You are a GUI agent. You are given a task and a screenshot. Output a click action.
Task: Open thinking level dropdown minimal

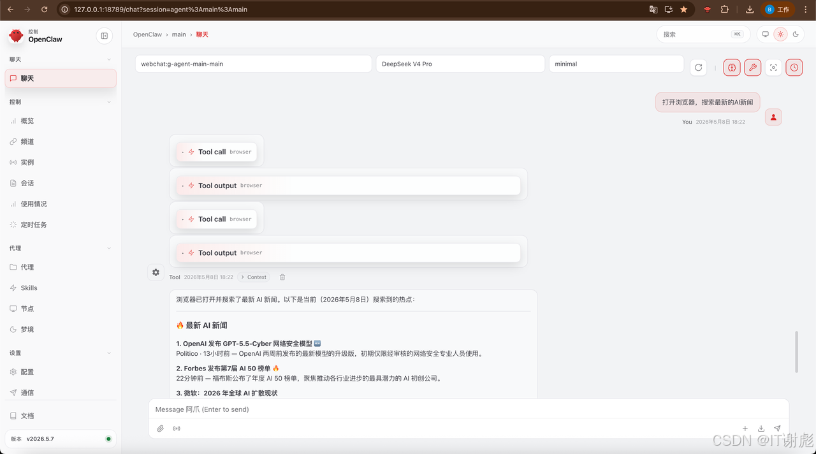pyautogui.click(x=616, y=64)
